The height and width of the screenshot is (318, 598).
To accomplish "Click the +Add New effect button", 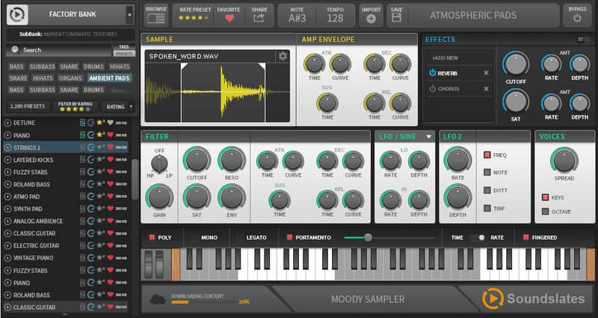I will 445,58.
